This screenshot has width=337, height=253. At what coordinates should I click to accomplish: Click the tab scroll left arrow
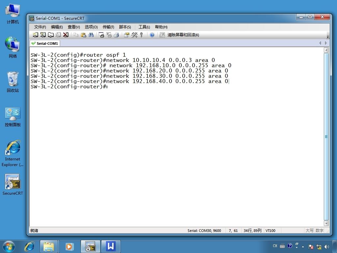(320, 43)
